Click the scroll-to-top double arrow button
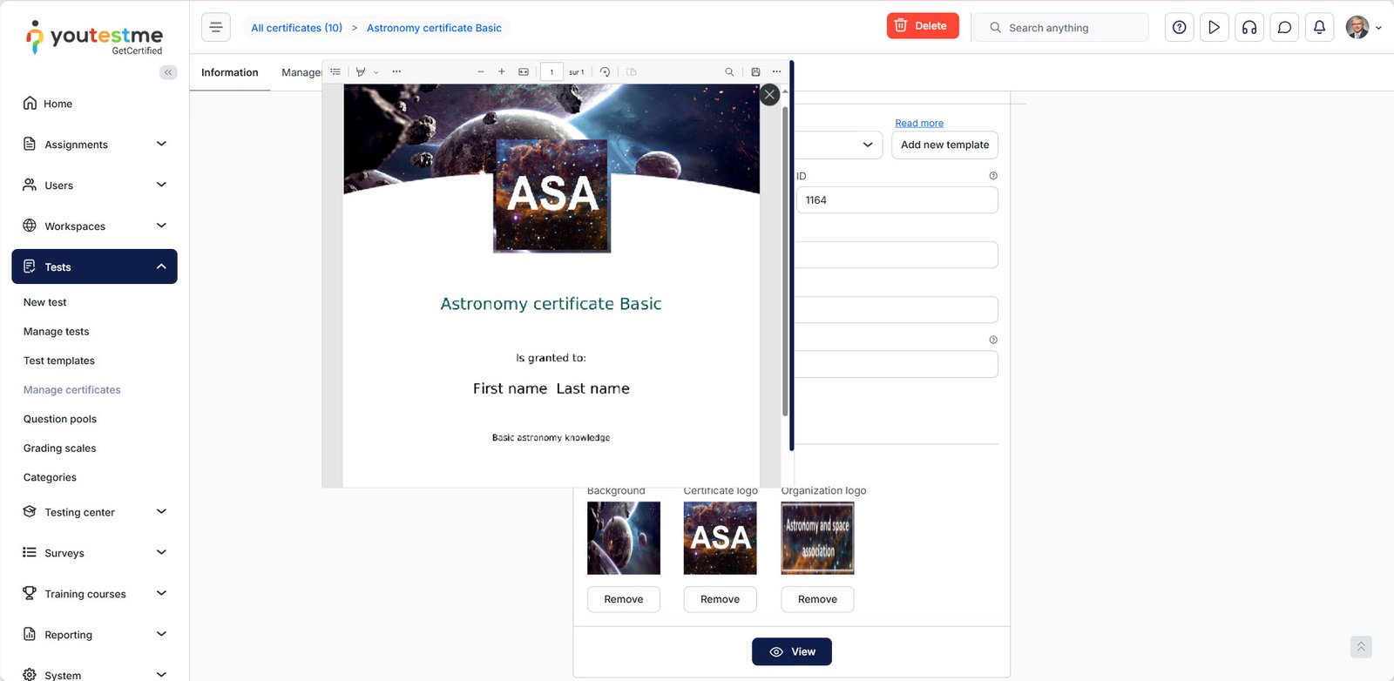Screen dimensions: 1394x681 click(x=1361, y=647)
